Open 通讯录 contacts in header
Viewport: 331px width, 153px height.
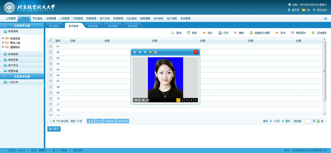294,10
